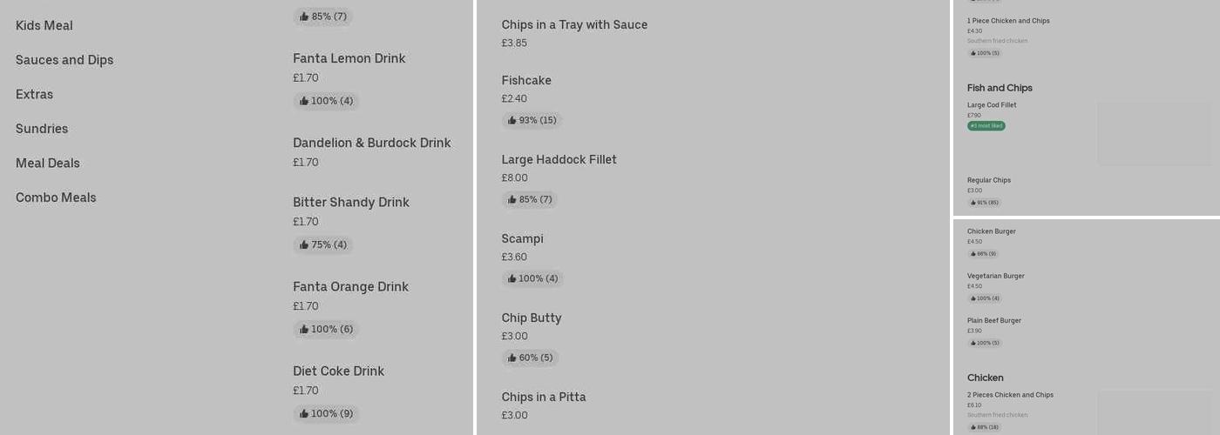1220x435 pixels.
Task: Click thumbs-up icon under Fanta Lemon Drink
Action: [304, 101]
